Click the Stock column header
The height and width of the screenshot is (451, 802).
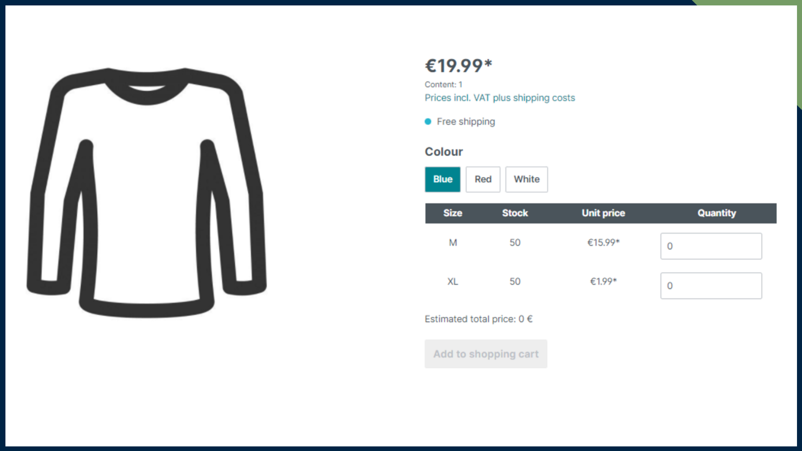(515, 213)
